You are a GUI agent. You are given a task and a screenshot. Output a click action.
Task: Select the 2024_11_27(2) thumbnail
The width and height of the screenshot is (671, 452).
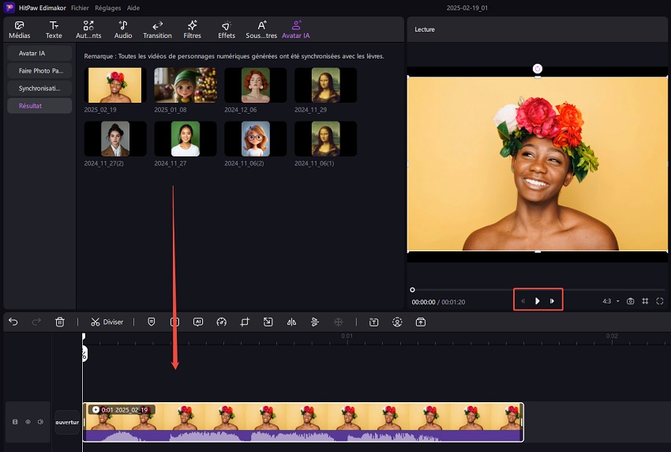(x=115, y=138)
